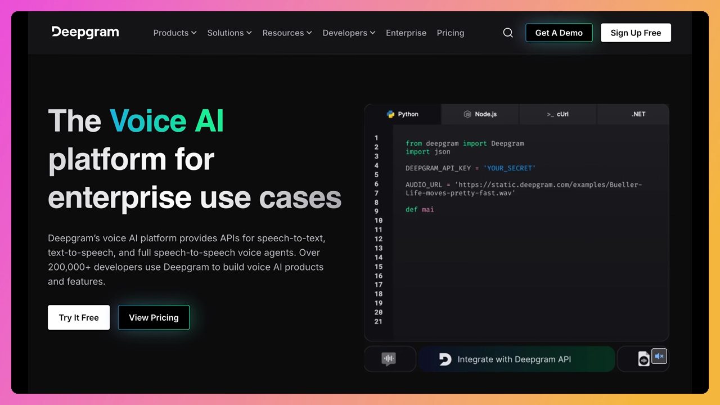
Task: Click the 'YOUR_SECRET' string in the code
Action: 510,168
